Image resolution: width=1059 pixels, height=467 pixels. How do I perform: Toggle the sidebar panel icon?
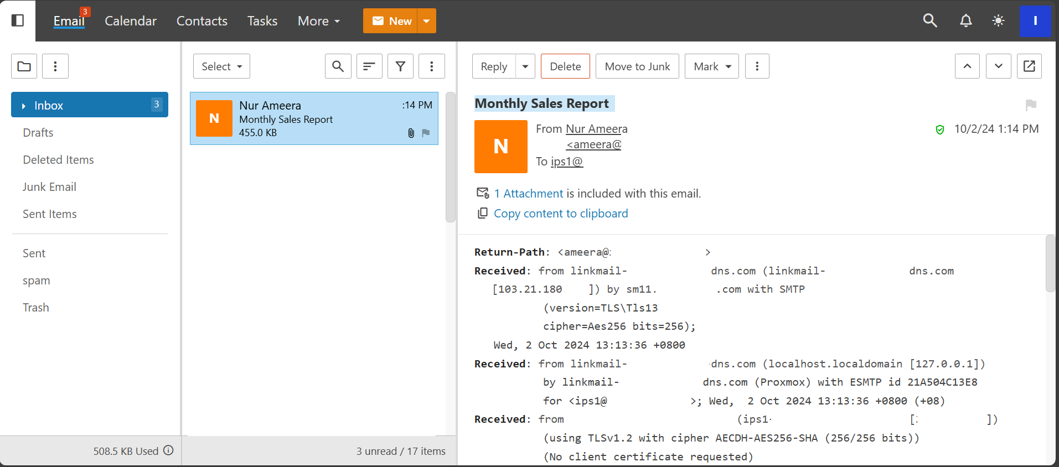coord(18,20)
